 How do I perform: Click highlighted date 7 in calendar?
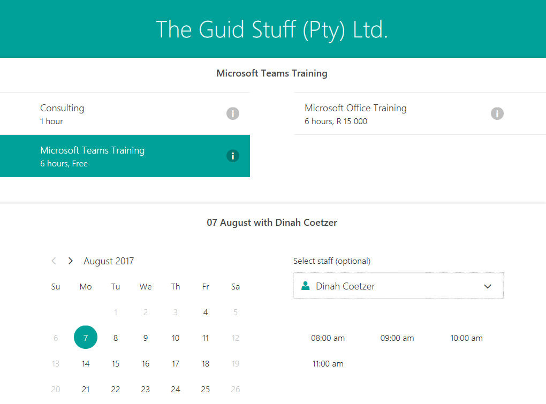click(86, 338)
